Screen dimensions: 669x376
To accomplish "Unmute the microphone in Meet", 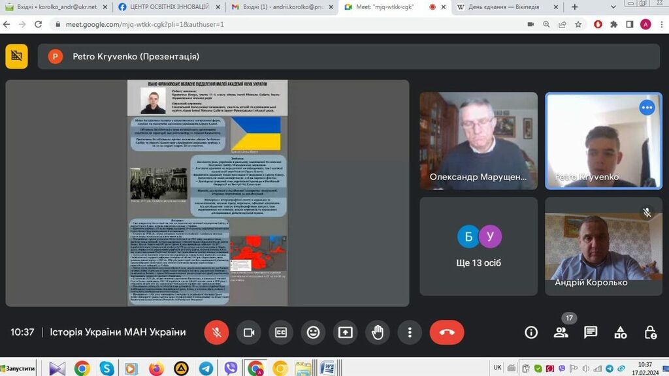I will pyautogui.click(x=216, y=332).
